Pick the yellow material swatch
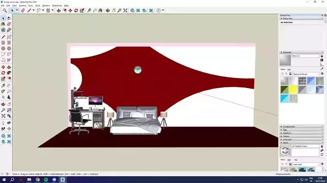The width and height of the screenshot is (327, 183). pos(293,90)
